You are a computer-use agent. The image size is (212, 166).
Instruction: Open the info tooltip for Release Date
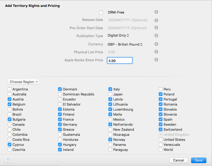tap(156, 20)
